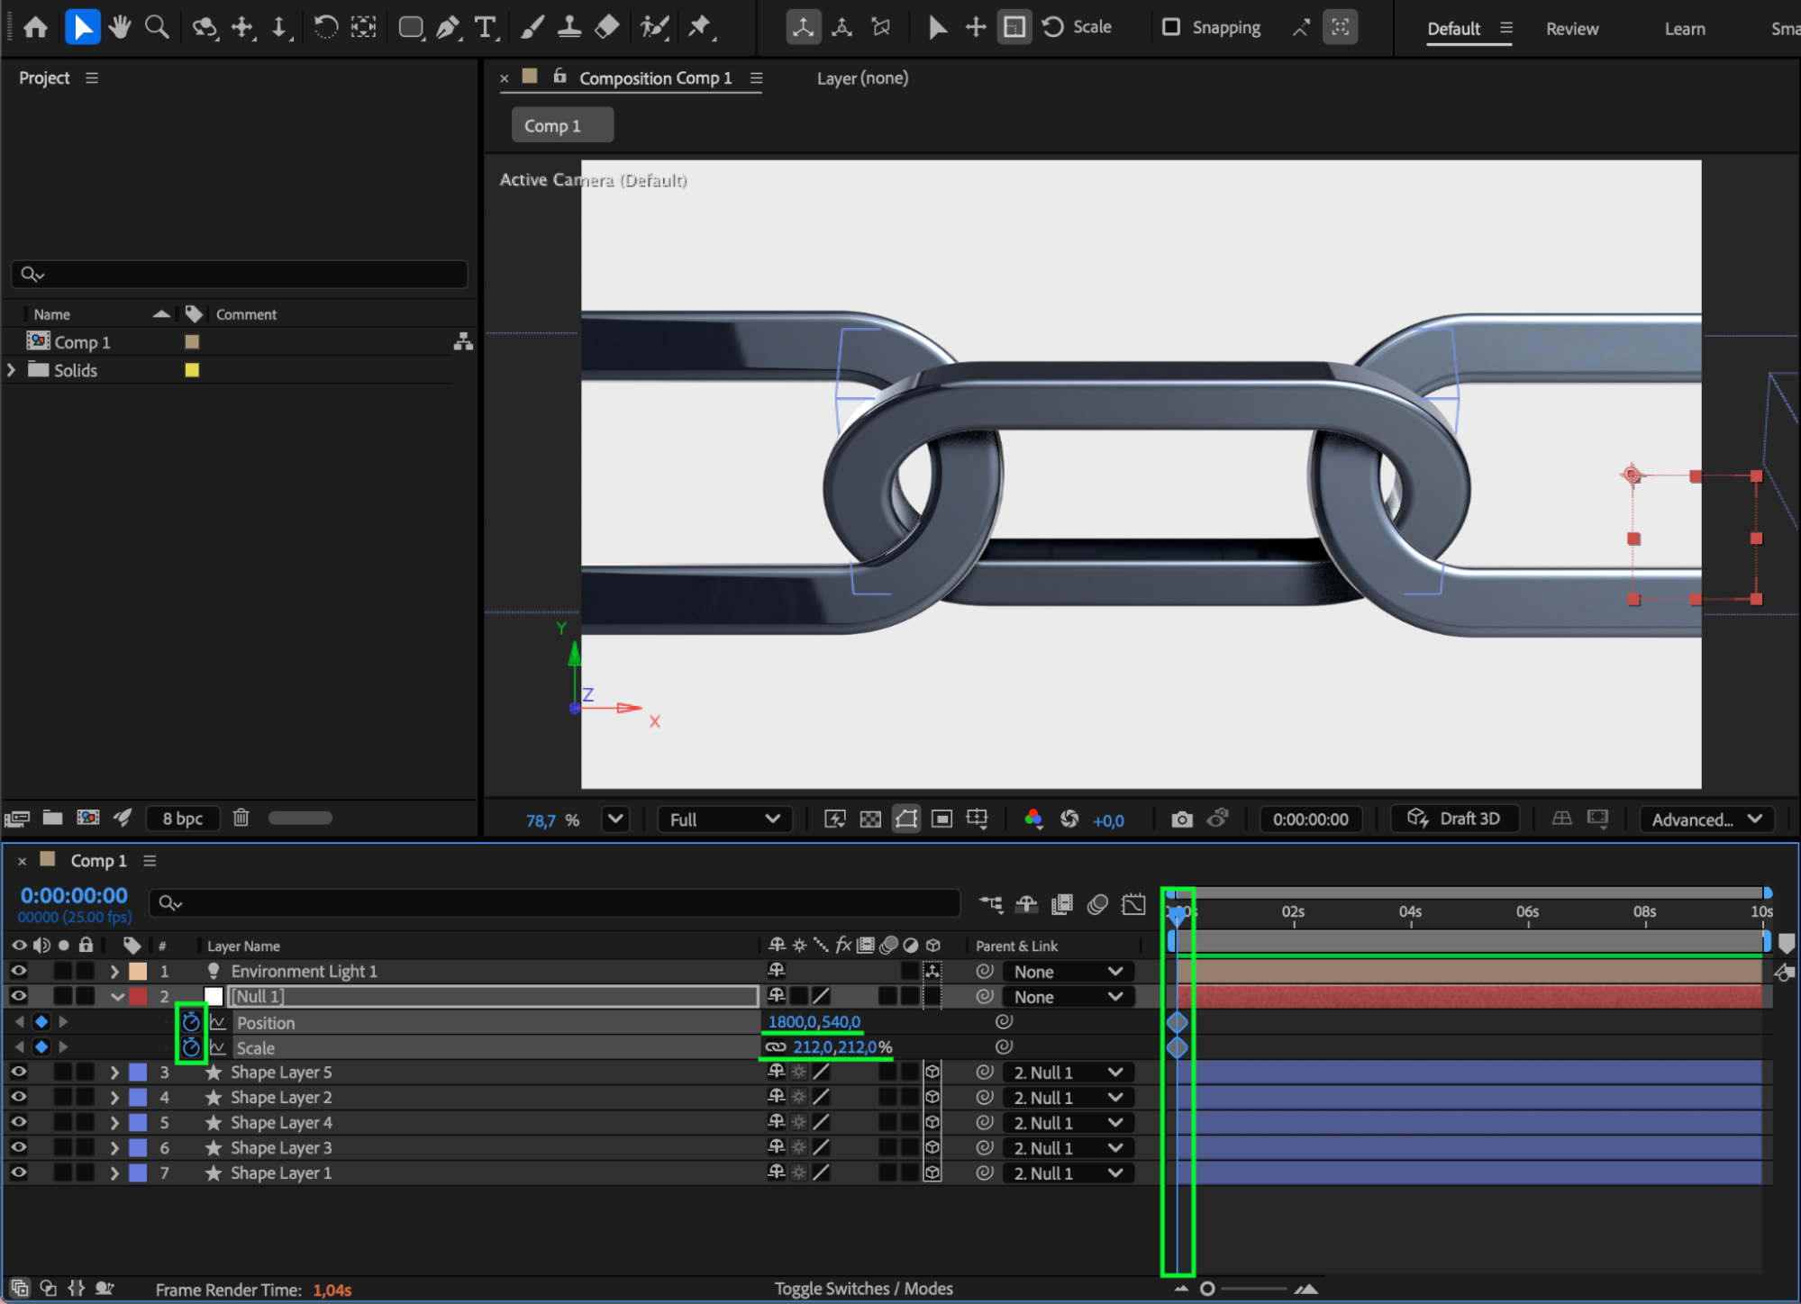The height and width of the screenshot is (1304, 1801).
Task: Select the Pen tool
Action: [x=447, y=27]
